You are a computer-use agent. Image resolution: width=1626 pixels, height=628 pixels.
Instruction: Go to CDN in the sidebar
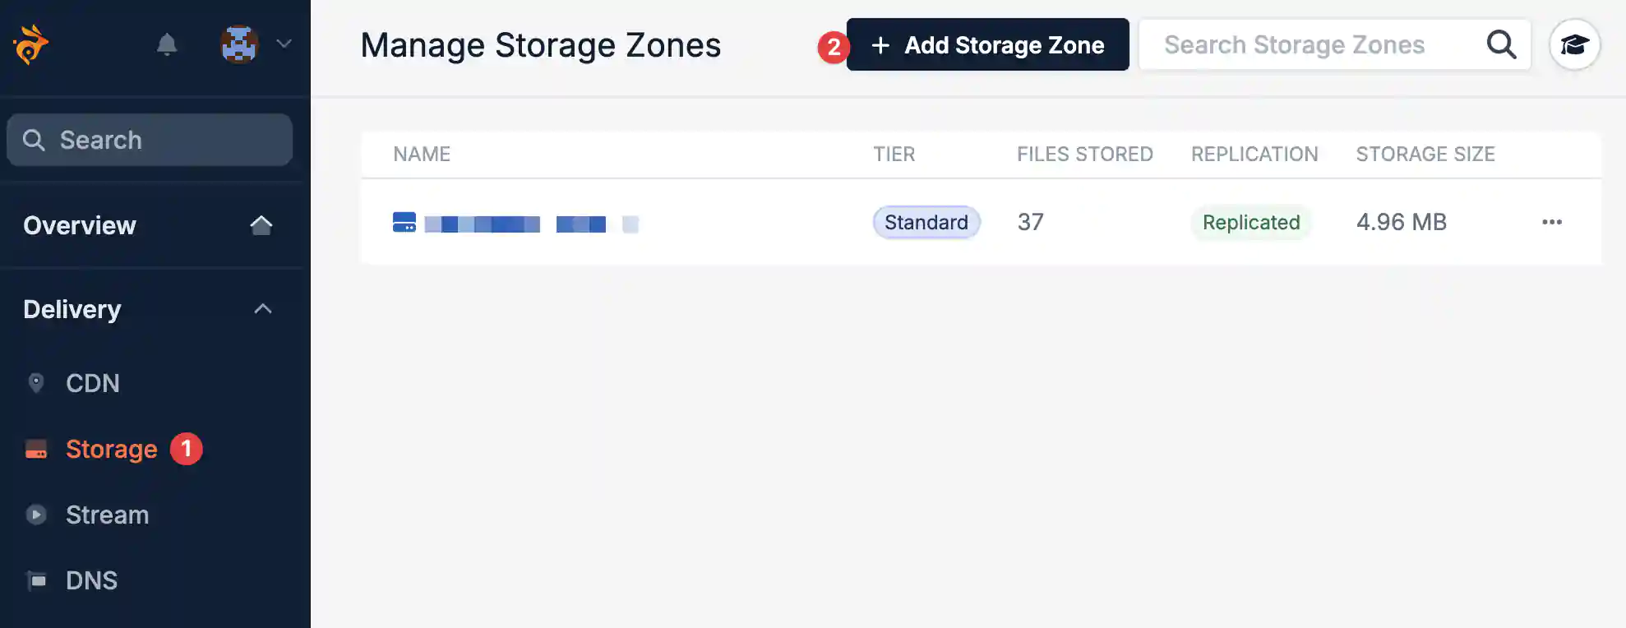92,383
